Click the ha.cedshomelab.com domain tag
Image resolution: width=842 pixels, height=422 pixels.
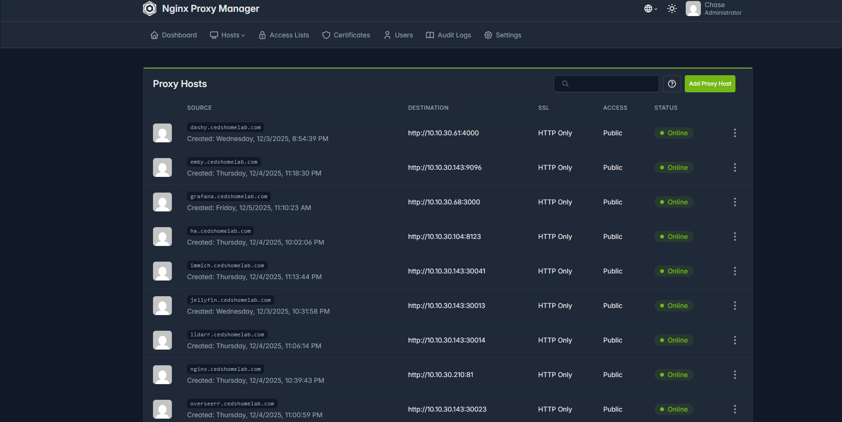pyautogui.click(x=221, y=231)
